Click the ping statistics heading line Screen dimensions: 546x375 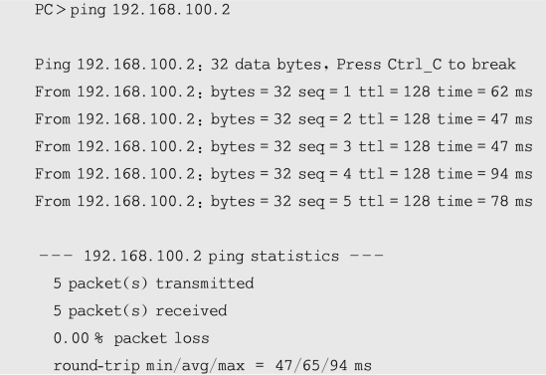pos(212,257)
